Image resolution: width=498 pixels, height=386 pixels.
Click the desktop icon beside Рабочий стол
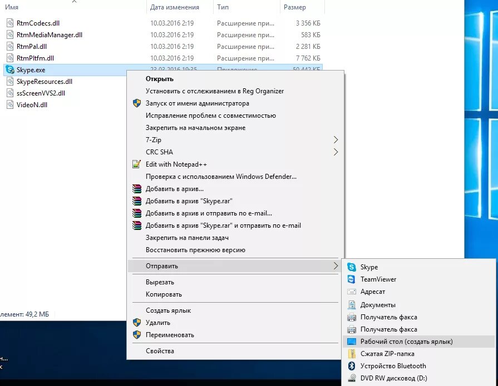352,342
